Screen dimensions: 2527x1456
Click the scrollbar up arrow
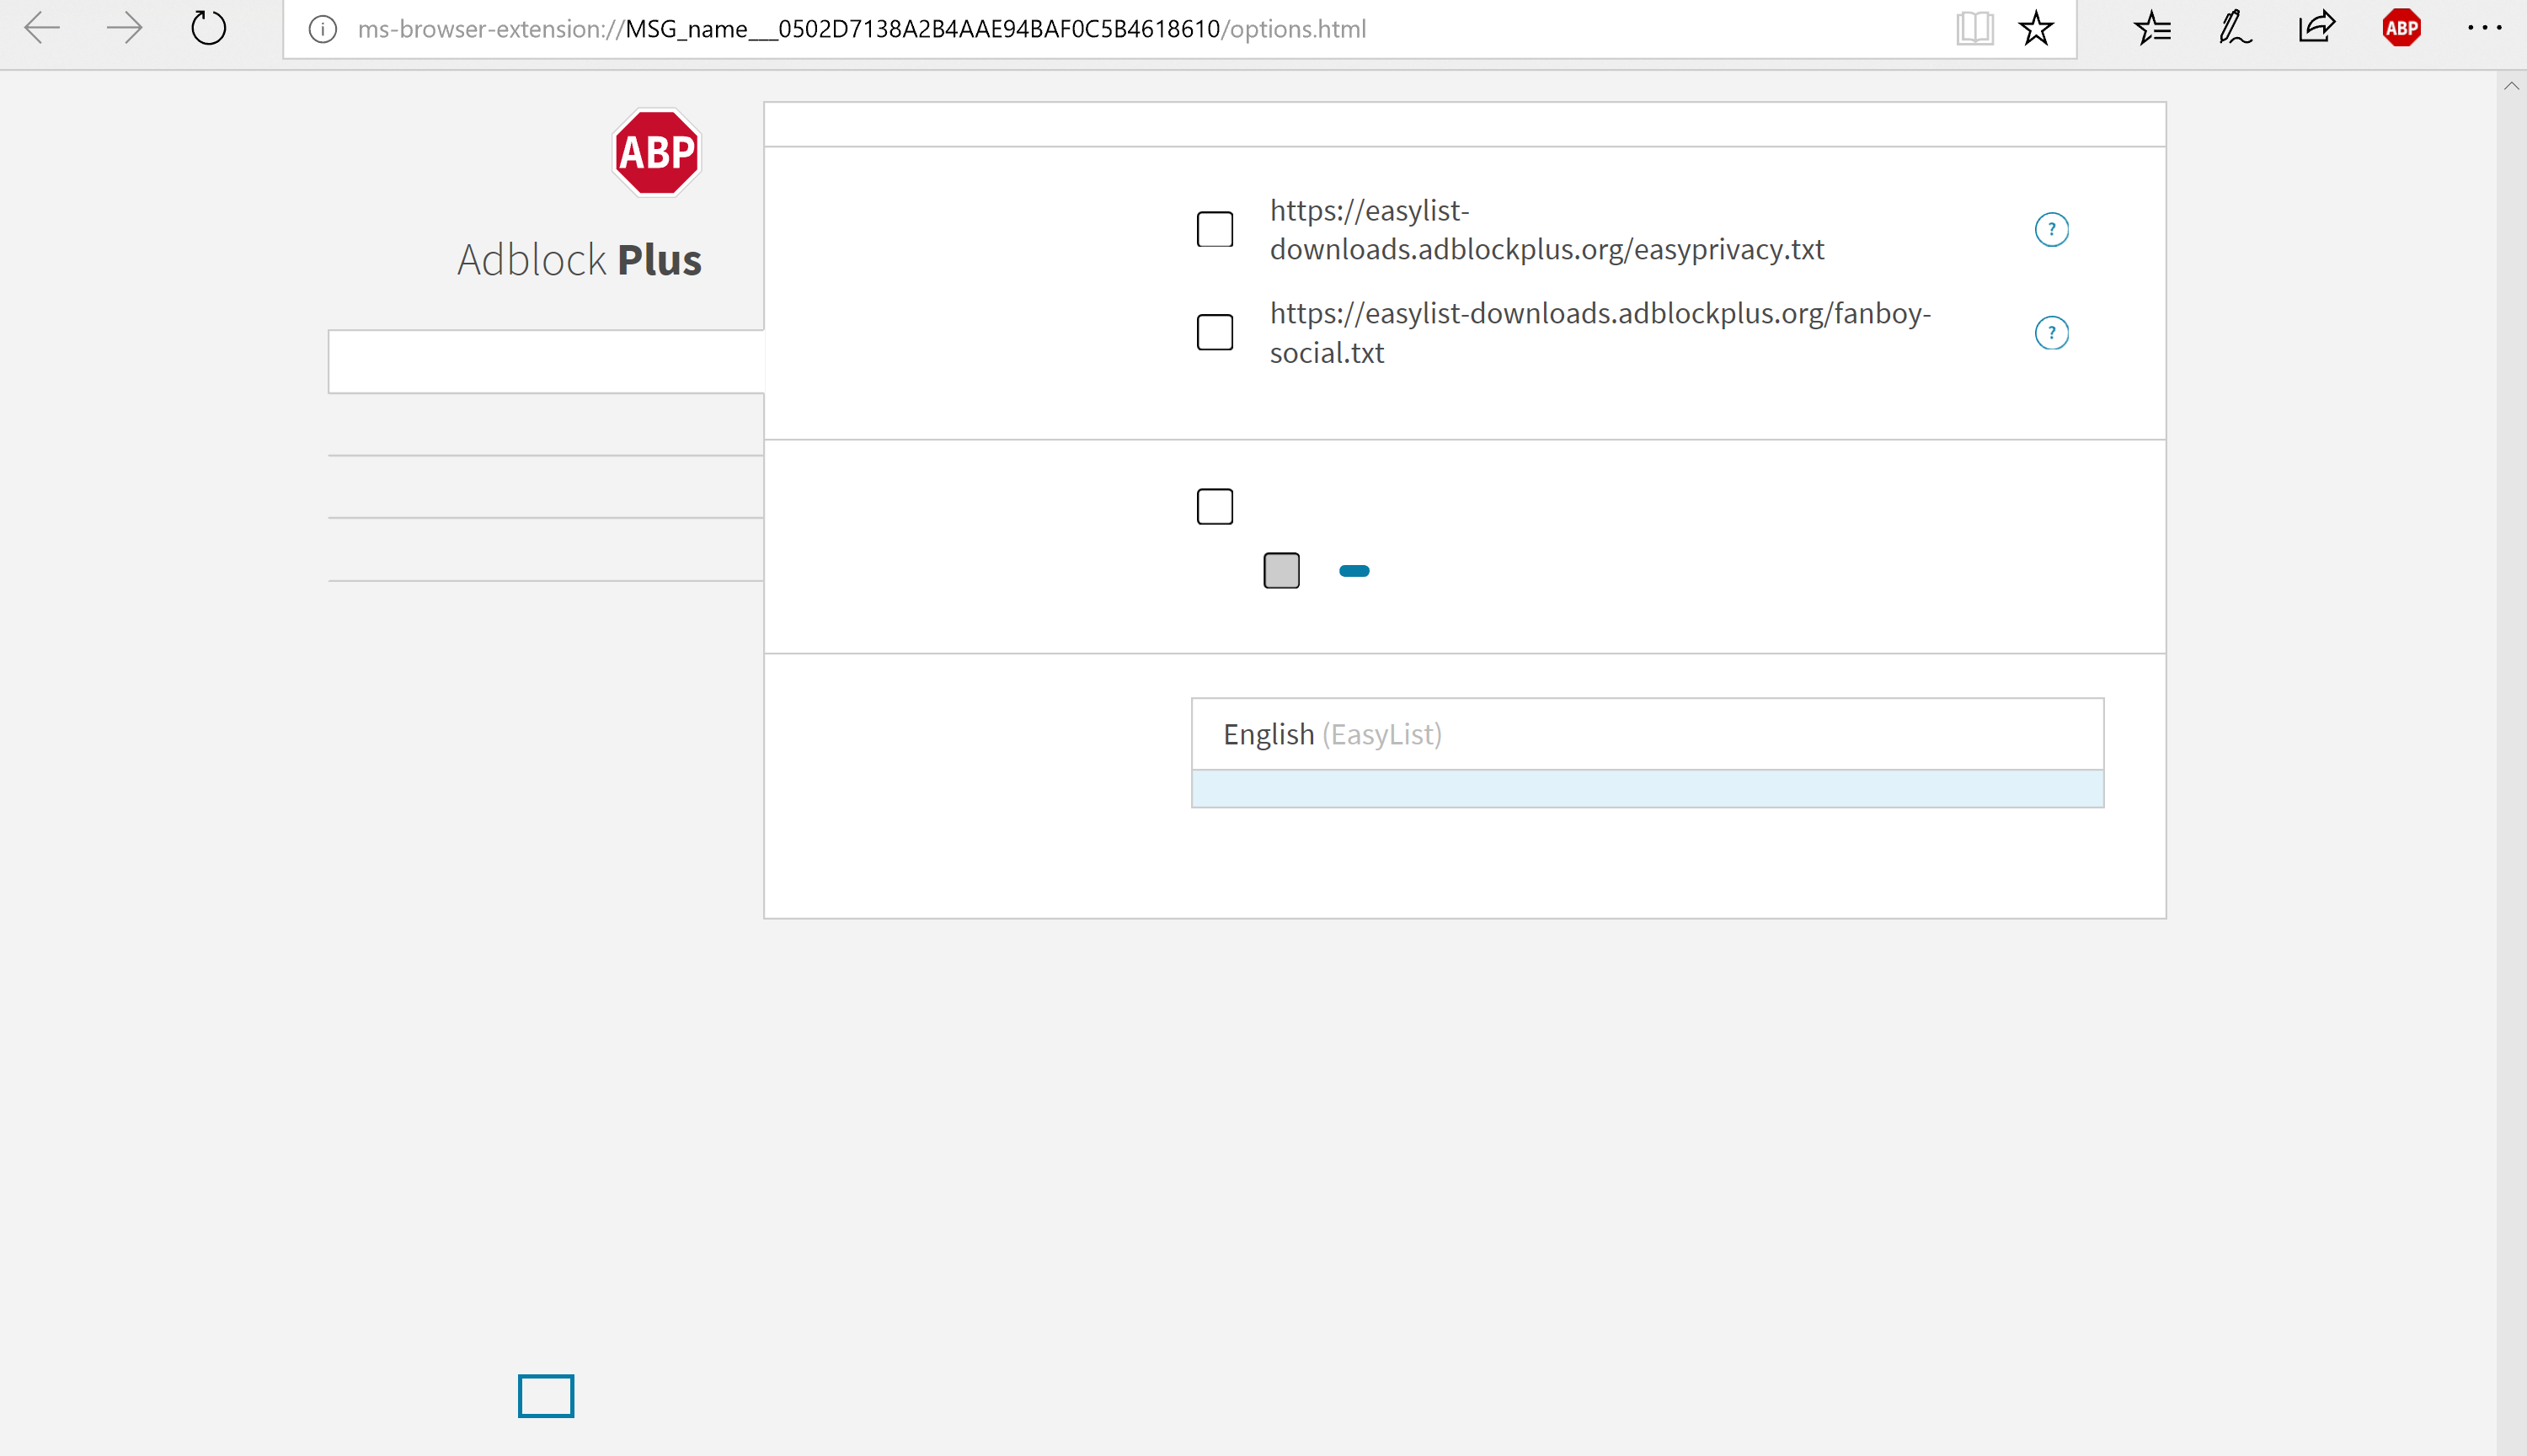click(2511, 86)
